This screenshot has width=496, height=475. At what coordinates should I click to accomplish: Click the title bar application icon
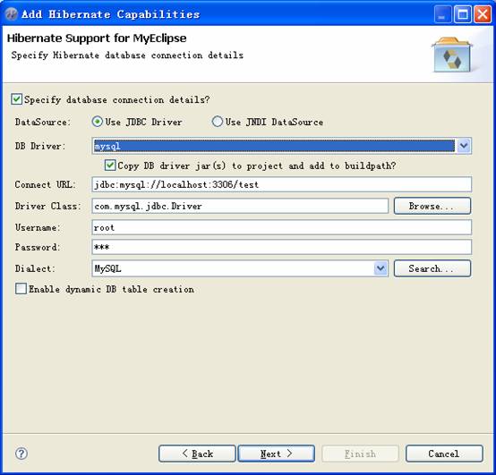click(x=12, y=14)
